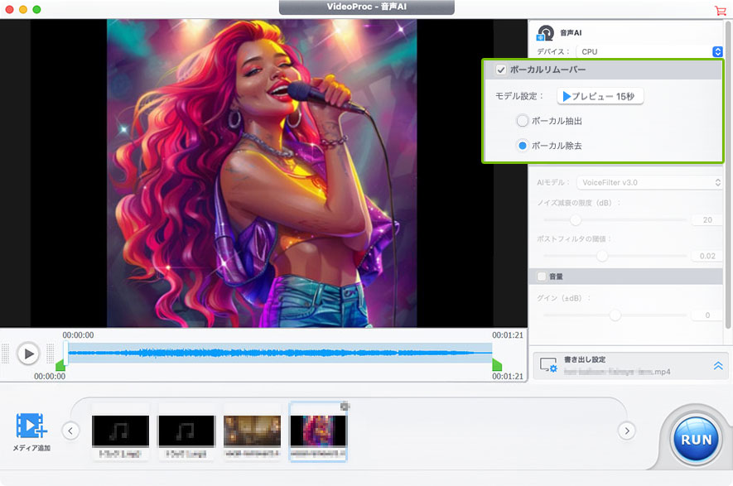Uncheck the ボーカルリムーバー checkbox
Screen dimensions: 733x486
(501, 70)
